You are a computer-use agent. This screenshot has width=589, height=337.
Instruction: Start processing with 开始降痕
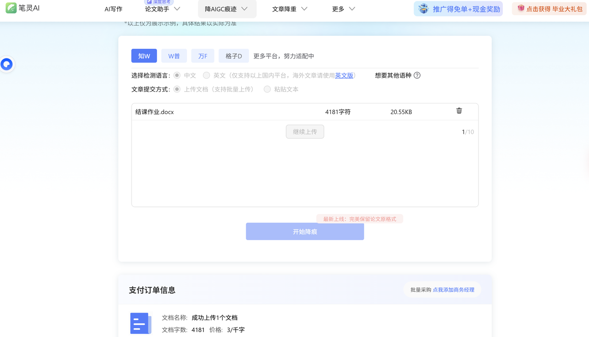(305, 232)
